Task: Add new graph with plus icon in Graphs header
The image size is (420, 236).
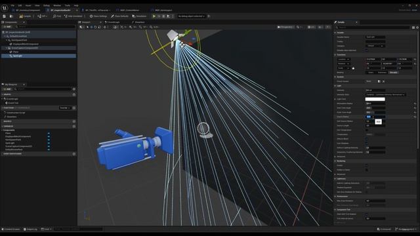Action: coord(74,94)
